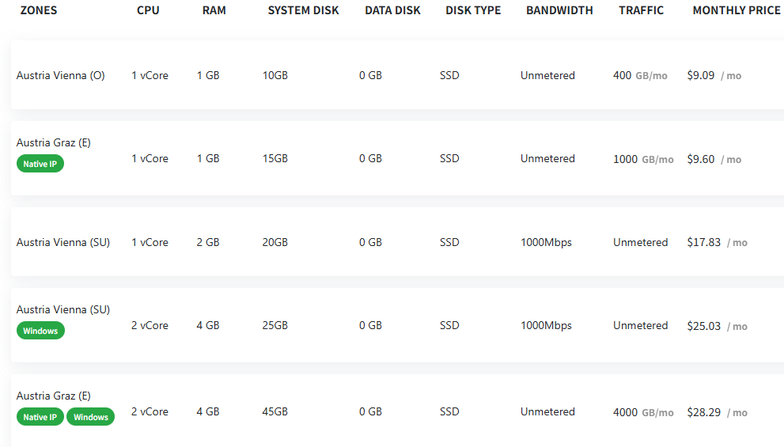The height and width of the screenshot is (447, 784).
Task: Click the Native IP badge in the 45GB row
Action: [40, 417]
